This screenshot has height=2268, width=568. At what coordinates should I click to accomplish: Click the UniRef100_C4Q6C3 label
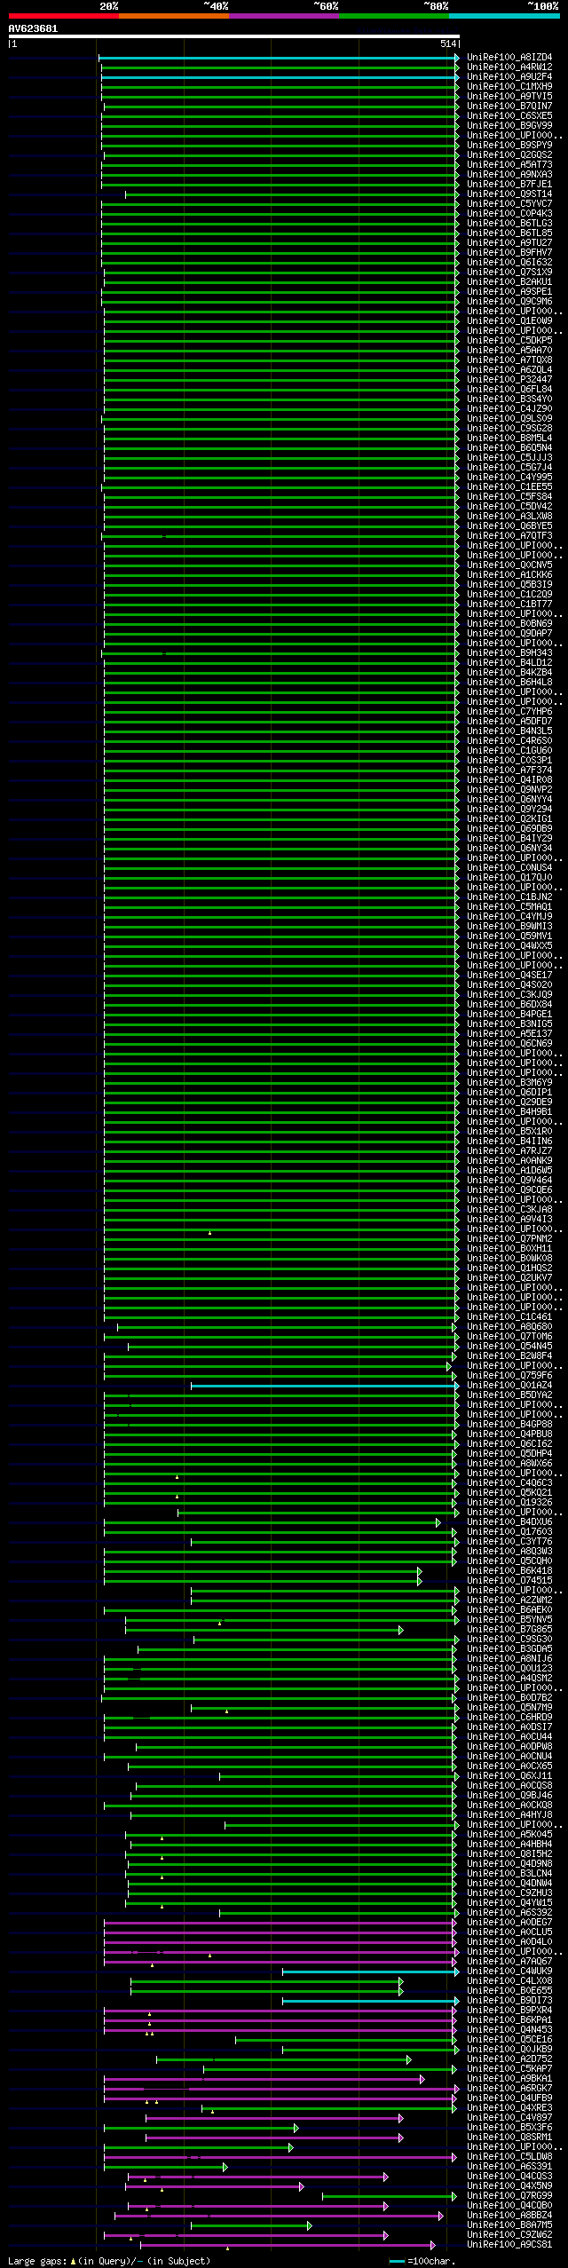(509, 1483)
